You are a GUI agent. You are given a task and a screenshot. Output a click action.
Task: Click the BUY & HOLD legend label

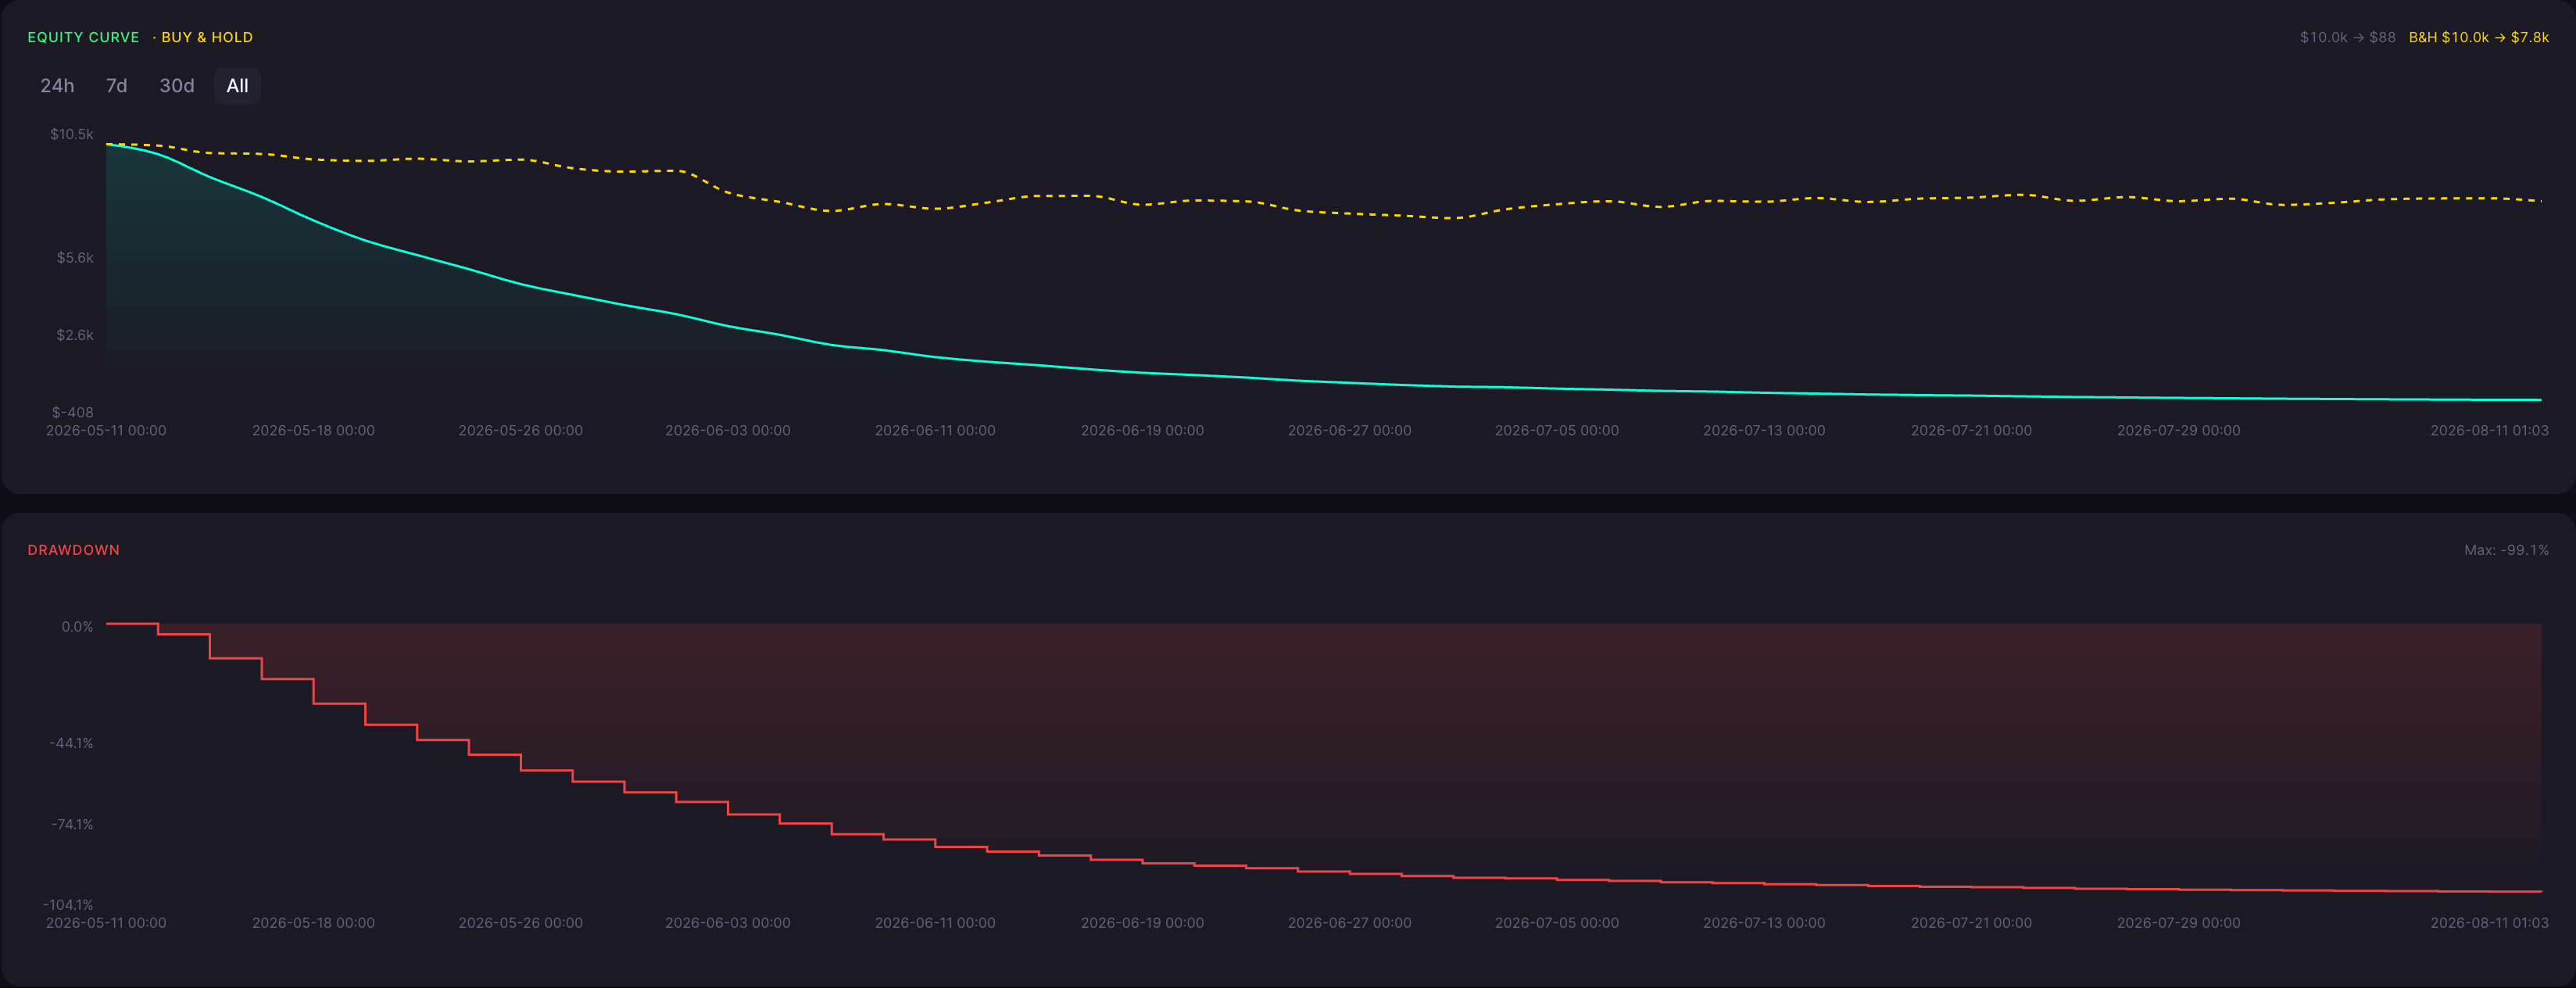pos(207,37)
